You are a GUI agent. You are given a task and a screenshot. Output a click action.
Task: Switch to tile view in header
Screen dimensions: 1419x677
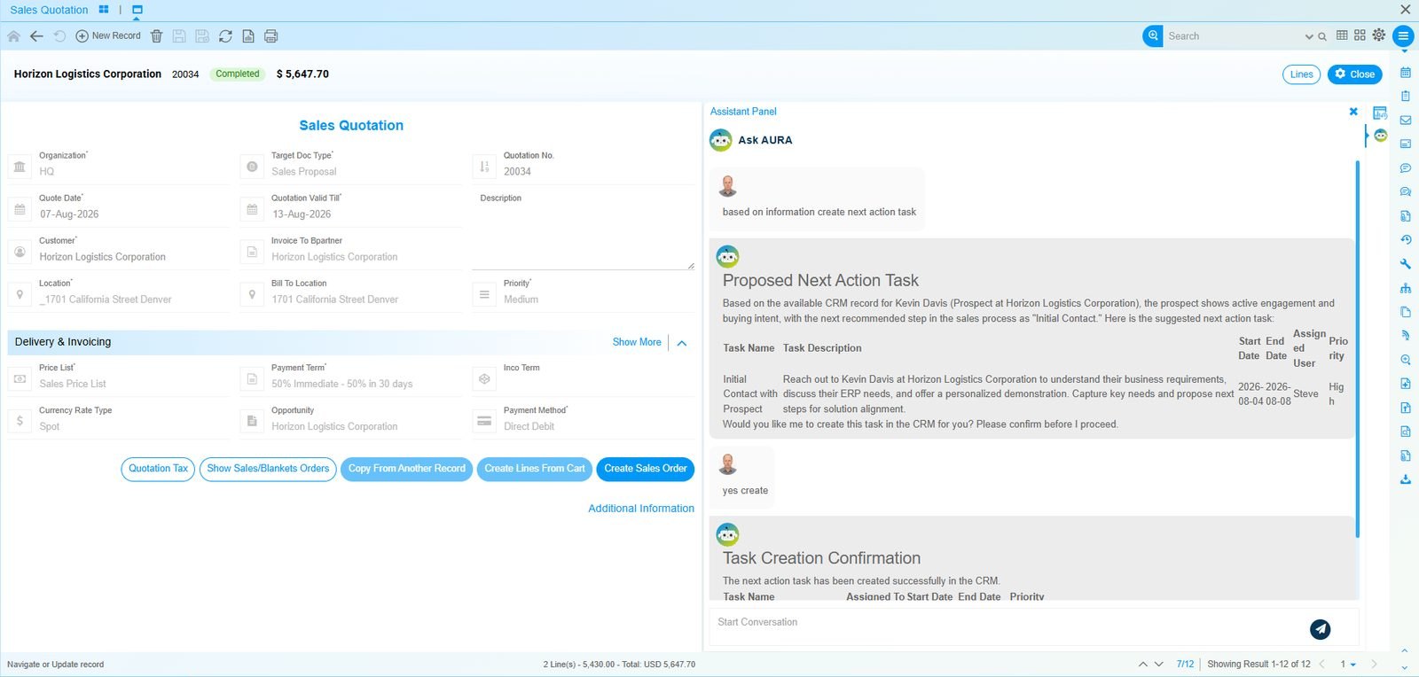[104, 10]
